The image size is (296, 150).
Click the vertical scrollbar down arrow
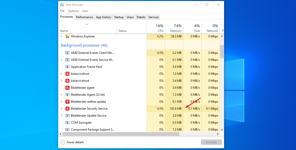pyautogui.click(x=222, y=130)
